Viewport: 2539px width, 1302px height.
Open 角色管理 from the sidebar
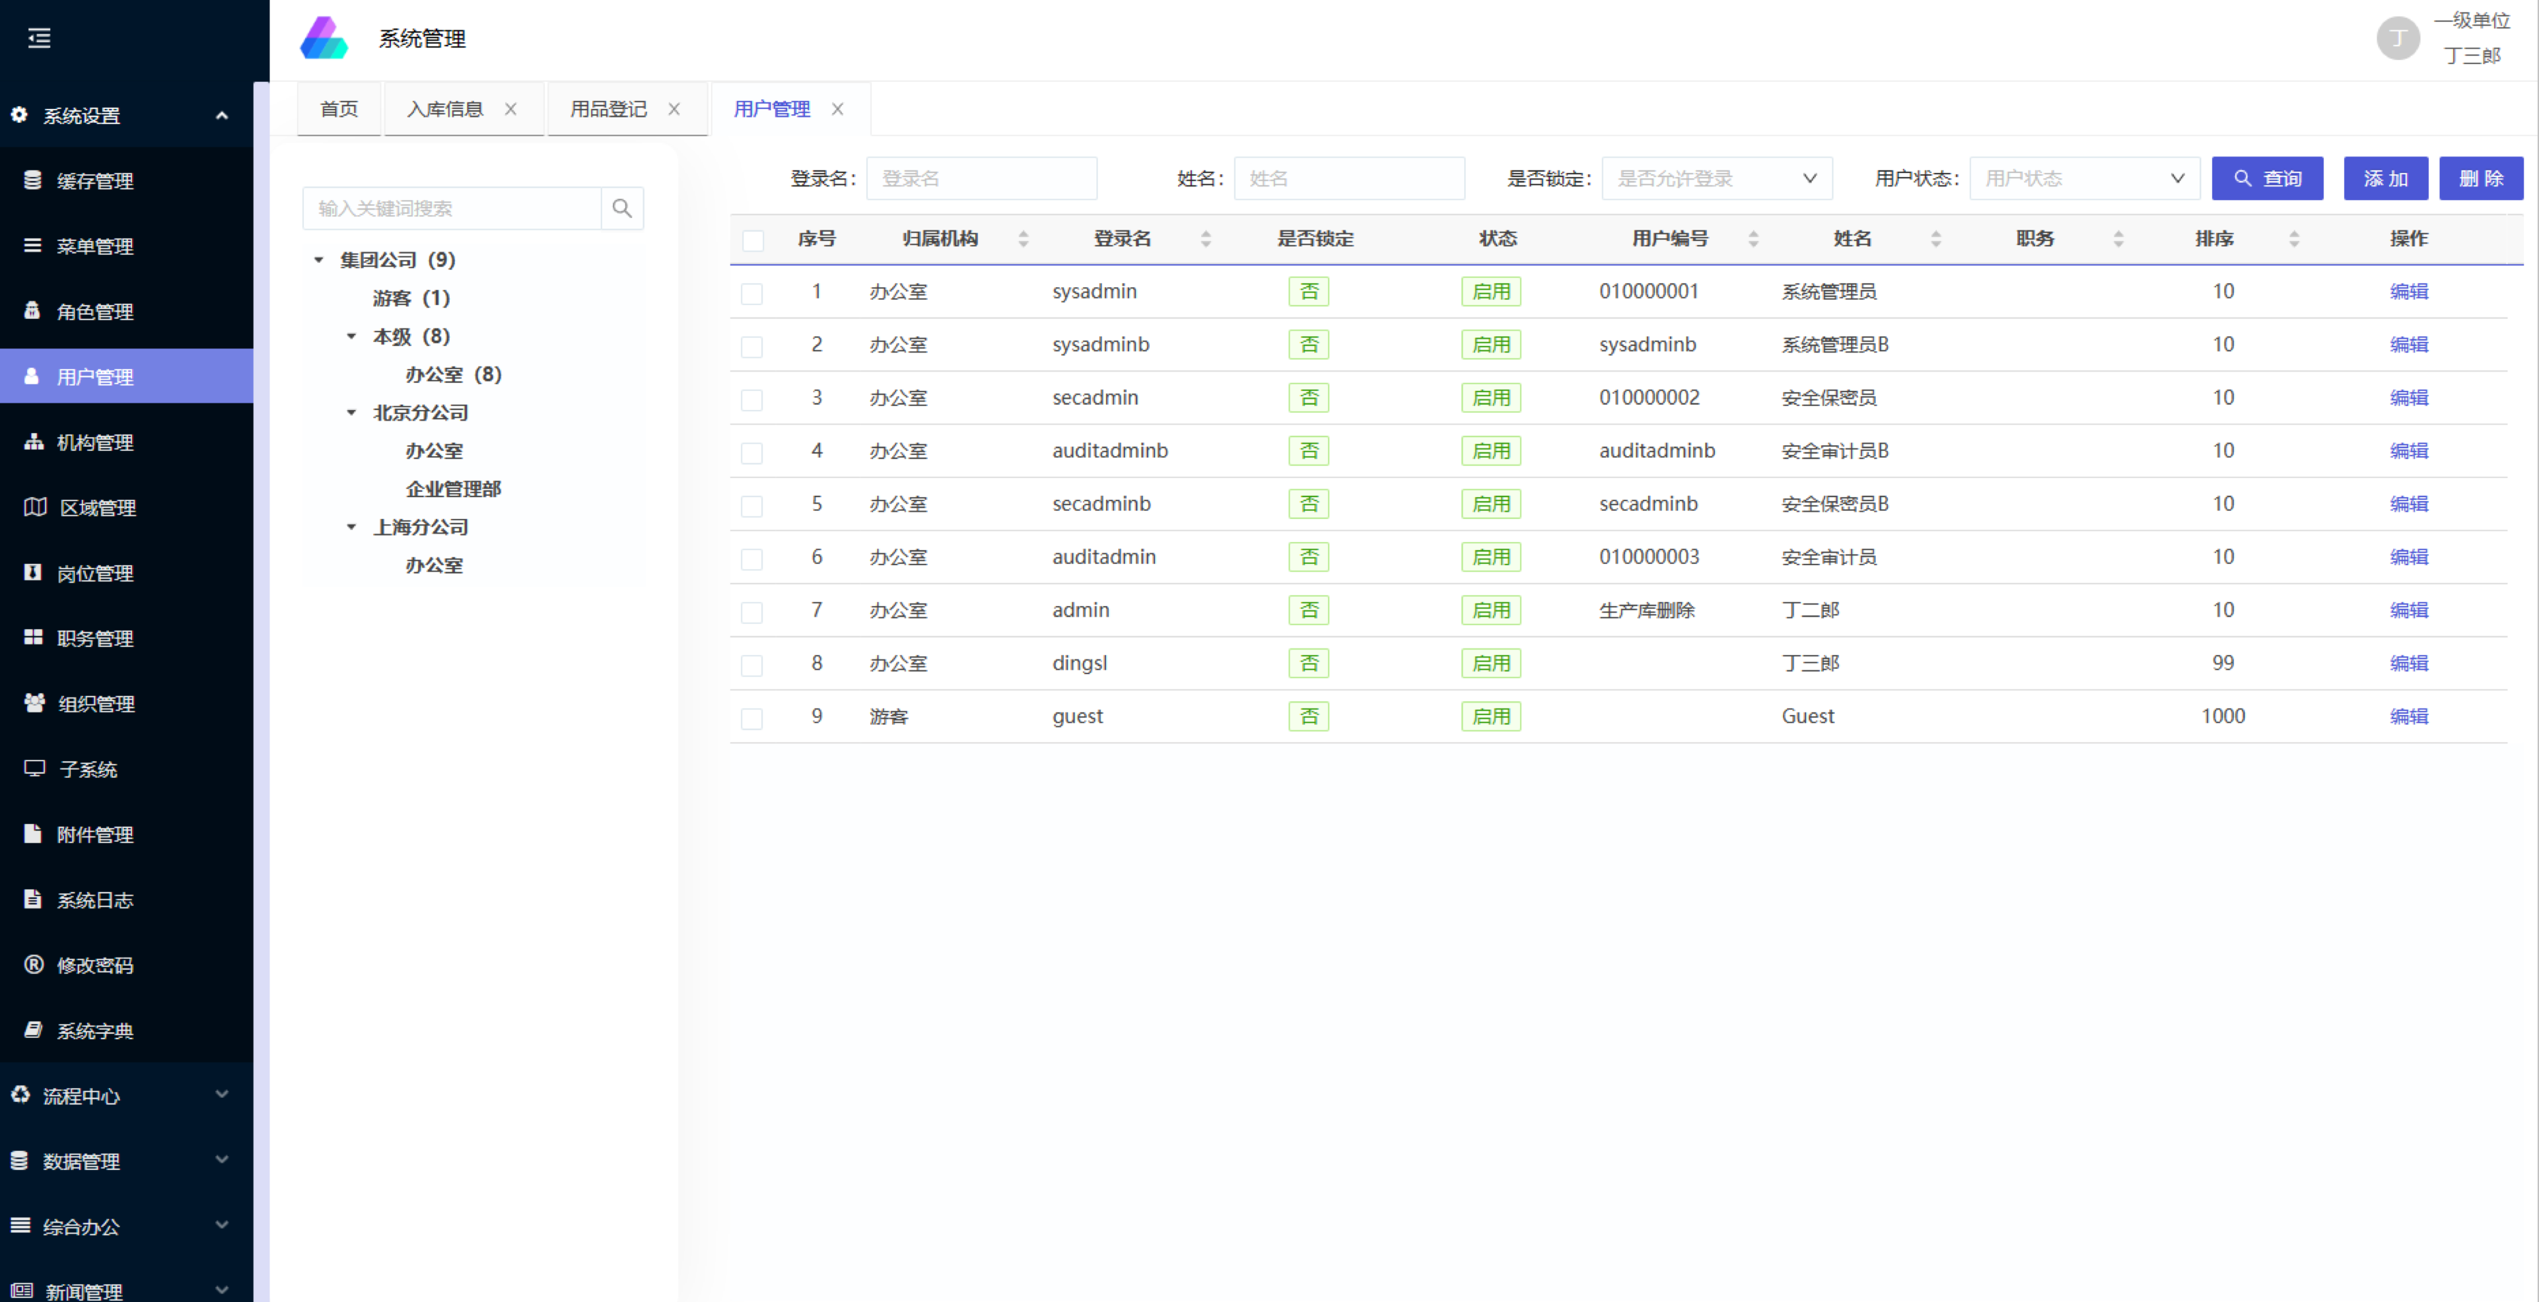click(94, 312)
